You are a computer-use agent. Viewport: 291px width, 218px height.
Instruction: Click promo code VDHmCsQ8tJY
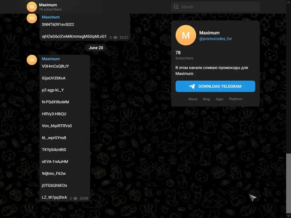(55, 66)
